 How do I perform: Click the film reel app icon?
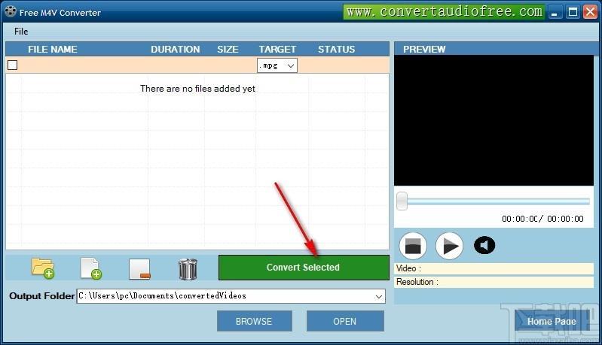[x=11, y=11]
